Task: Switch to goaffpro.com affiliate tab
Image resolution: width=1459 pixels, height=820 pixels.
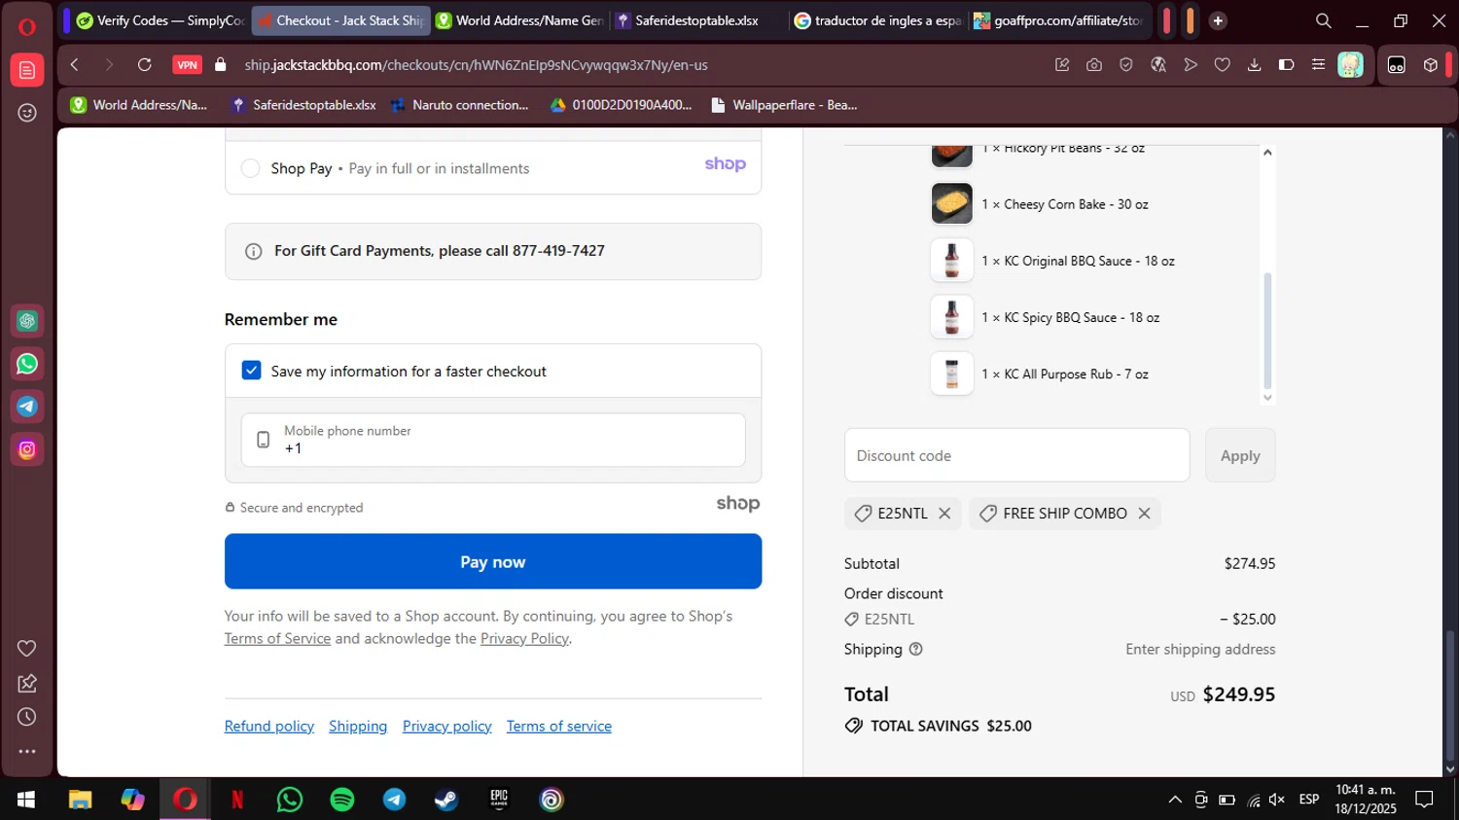Action: pos(1058,20)
